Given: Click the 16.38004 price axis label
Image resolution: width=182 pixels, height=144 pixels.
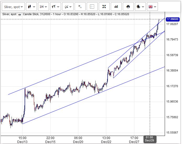Looking at the screenshot, I should point(172,70).
